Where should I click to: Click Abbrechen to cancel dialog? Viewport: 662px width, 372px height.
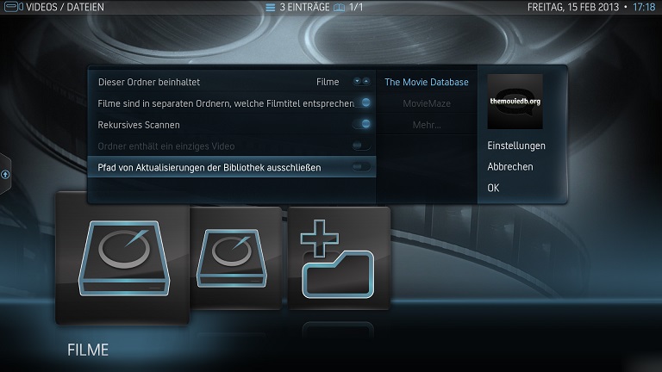tap(510, 166)
